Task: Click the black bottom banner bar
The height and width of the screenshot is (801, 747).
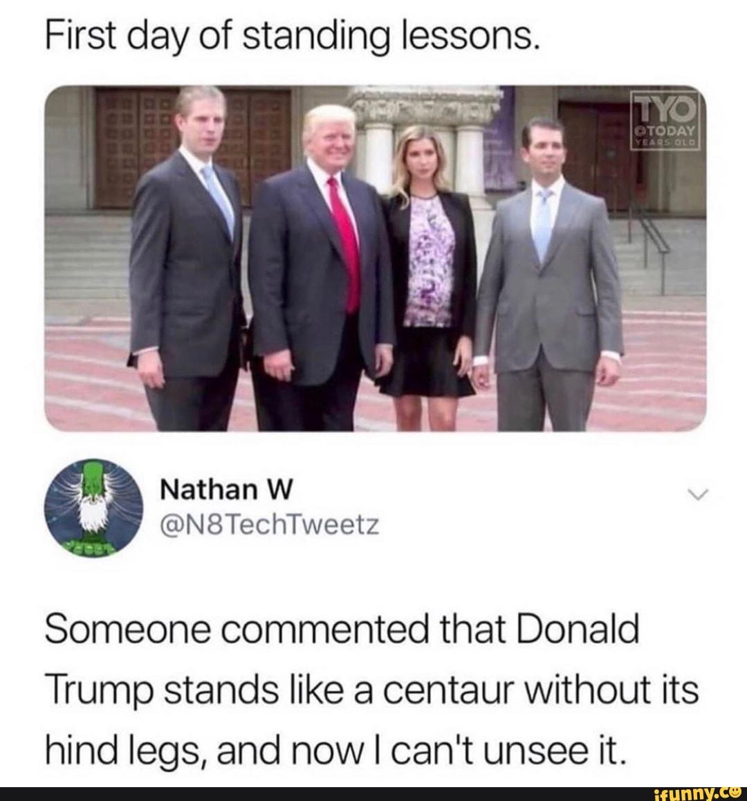Action: [373, 794]
